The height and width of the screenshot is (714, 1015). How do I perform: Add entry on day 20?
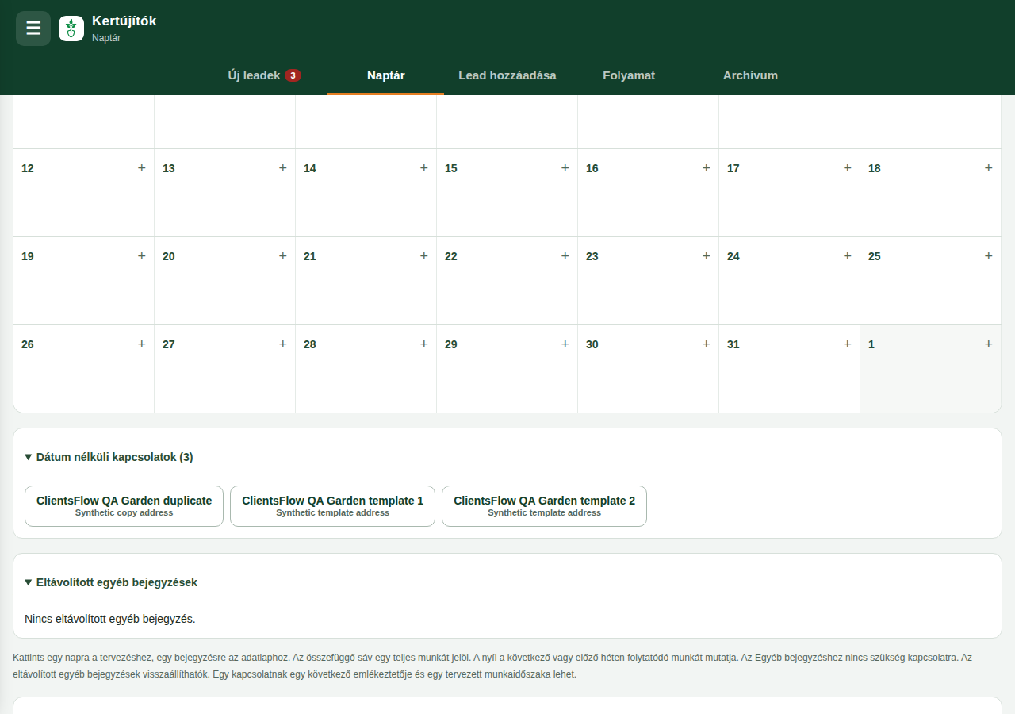click(x=283, y=256)
